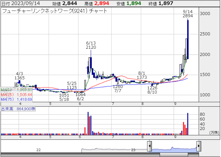Image resolution: width=221 pixels, height=157 pixels.
Task: Click the 終値 1,897 closing price value
Action: pyautogui.click(x=166, y=3)
